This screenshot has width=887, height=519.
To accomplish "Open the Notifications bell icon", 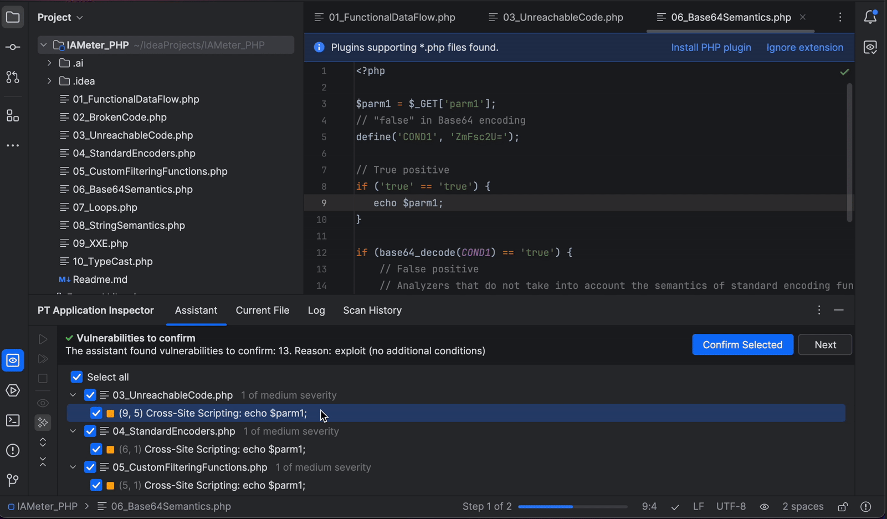I will click(870, 17).
